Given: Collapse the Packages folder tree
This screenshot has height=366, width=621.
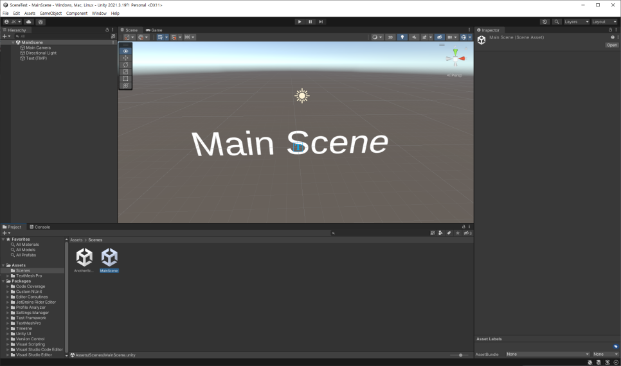Looking at the screenshot, I should (x=4, y=281).
